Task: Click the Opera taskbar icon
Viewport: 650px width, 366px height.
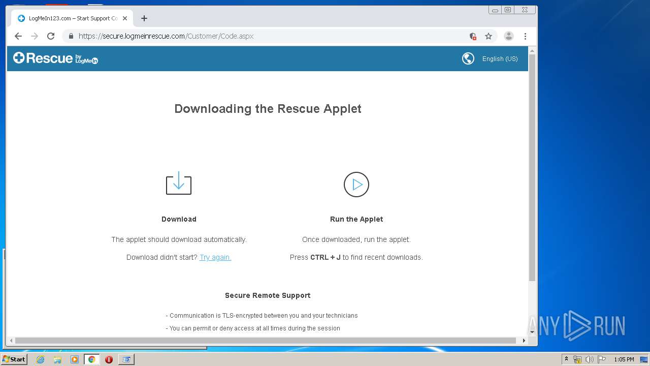Action: click(109, 359)
